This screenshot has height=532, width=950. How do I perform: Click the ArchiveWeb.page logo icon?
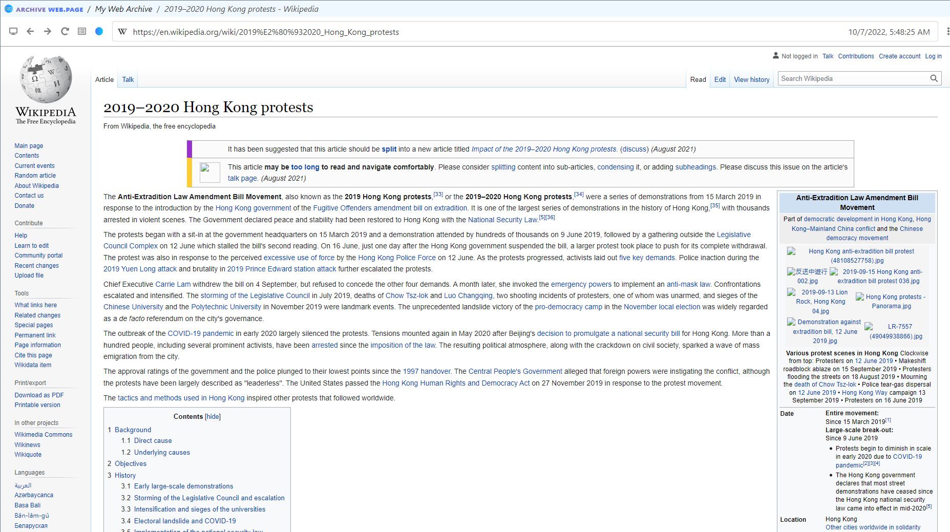tap(9, 9)
